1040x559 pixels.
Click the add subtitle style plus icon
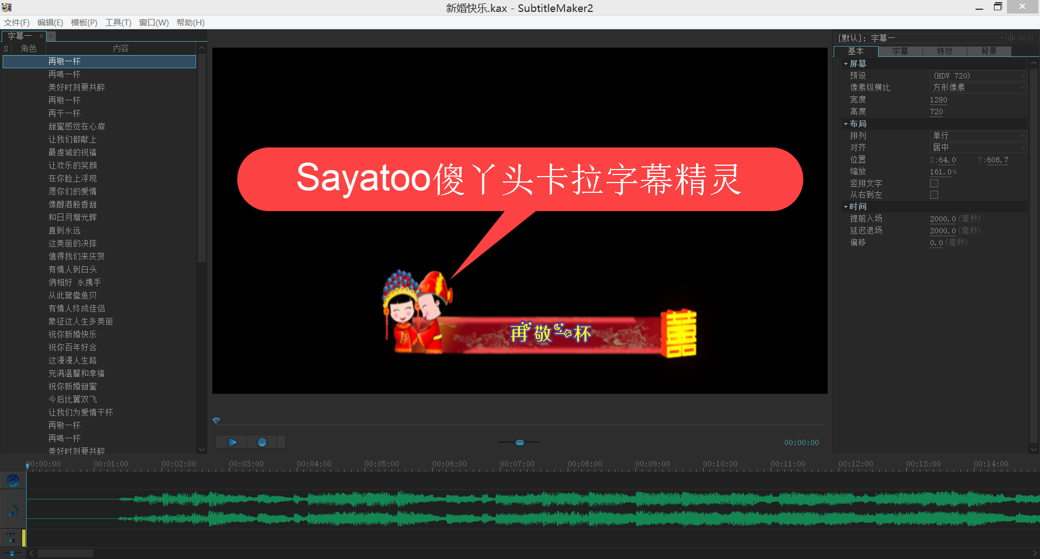click(1011, 38)
